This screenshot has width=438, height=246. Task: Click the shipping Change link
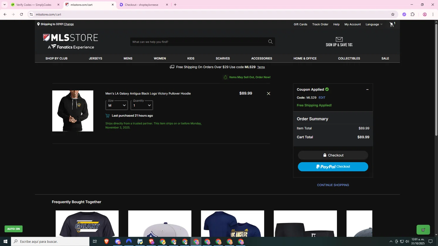pos(69,24)
